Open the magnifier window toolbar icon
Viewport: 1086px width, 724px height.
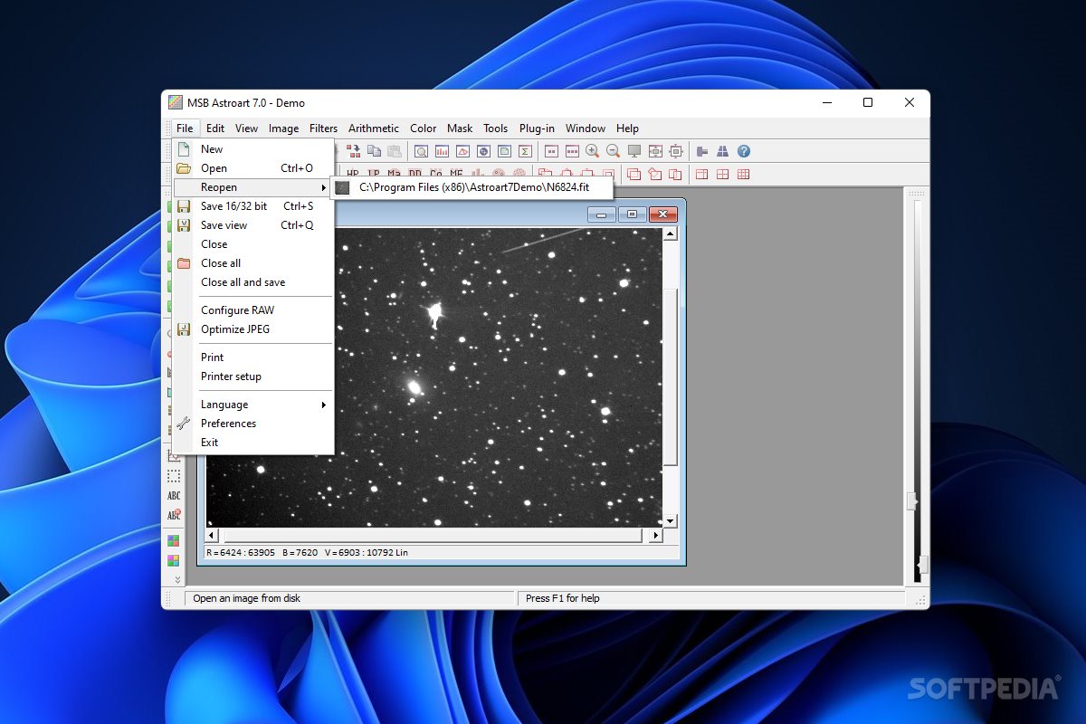click(421, 151)
